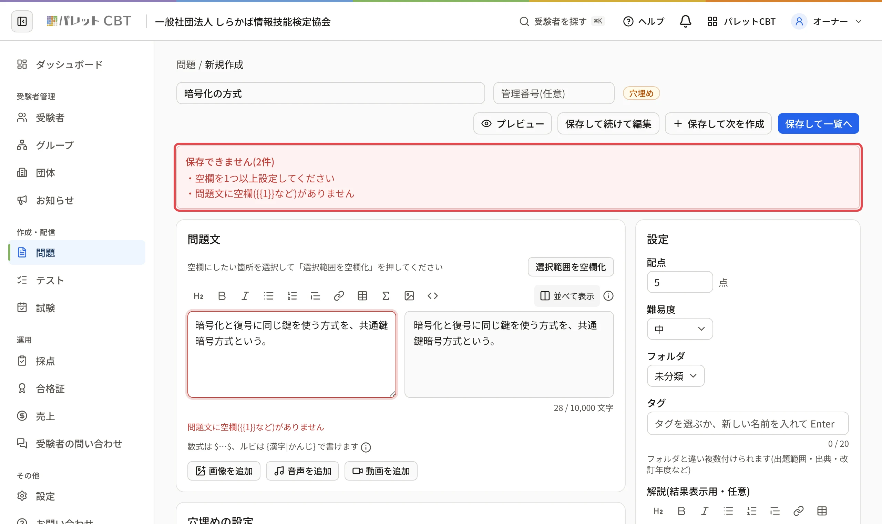Insert formula with sigma icon
This screenshot has height=524, width=882.
386,295
